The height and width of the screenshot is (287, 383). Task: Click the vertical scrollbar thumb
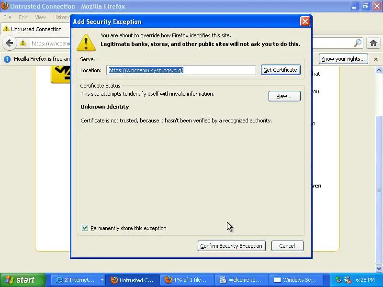379,190
